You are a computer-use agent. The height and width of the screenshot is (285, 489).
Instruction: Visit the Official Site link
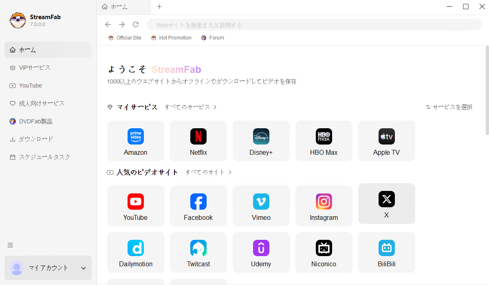pyautogui.click(x=125, y=37)
